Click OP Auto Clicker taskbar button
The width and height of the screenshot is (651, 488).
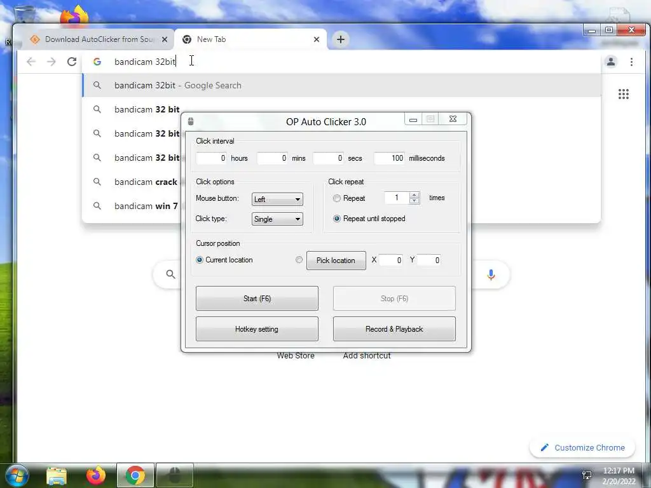click(x=175, y=475)
